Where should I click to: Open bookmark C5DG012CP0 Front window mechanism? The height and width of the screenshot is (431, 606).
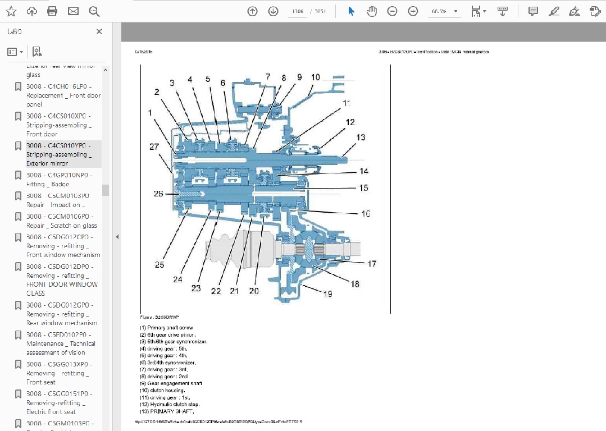(x=63, y=246)
